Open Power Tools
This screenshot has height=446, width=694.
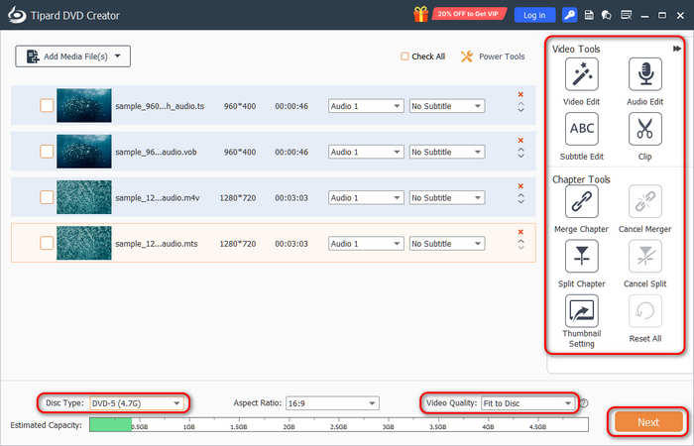click(x=493, y=56)
